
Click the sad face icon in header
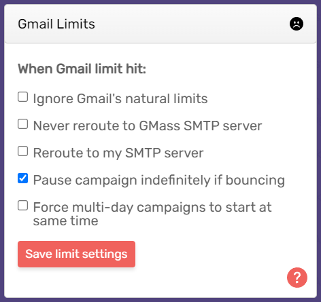click(297, 24)
